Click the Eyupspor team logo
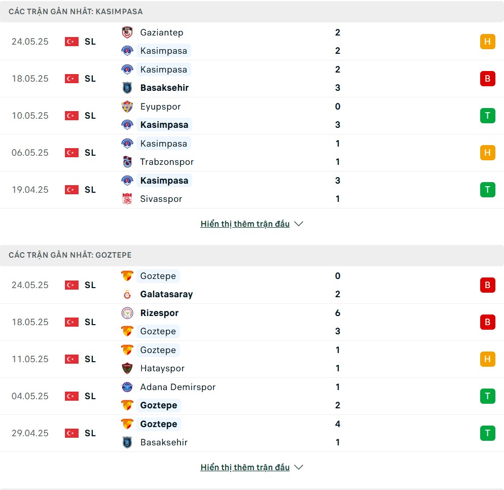Image resolution: width=504 pixels, height=490 pixels. (127, 107)
